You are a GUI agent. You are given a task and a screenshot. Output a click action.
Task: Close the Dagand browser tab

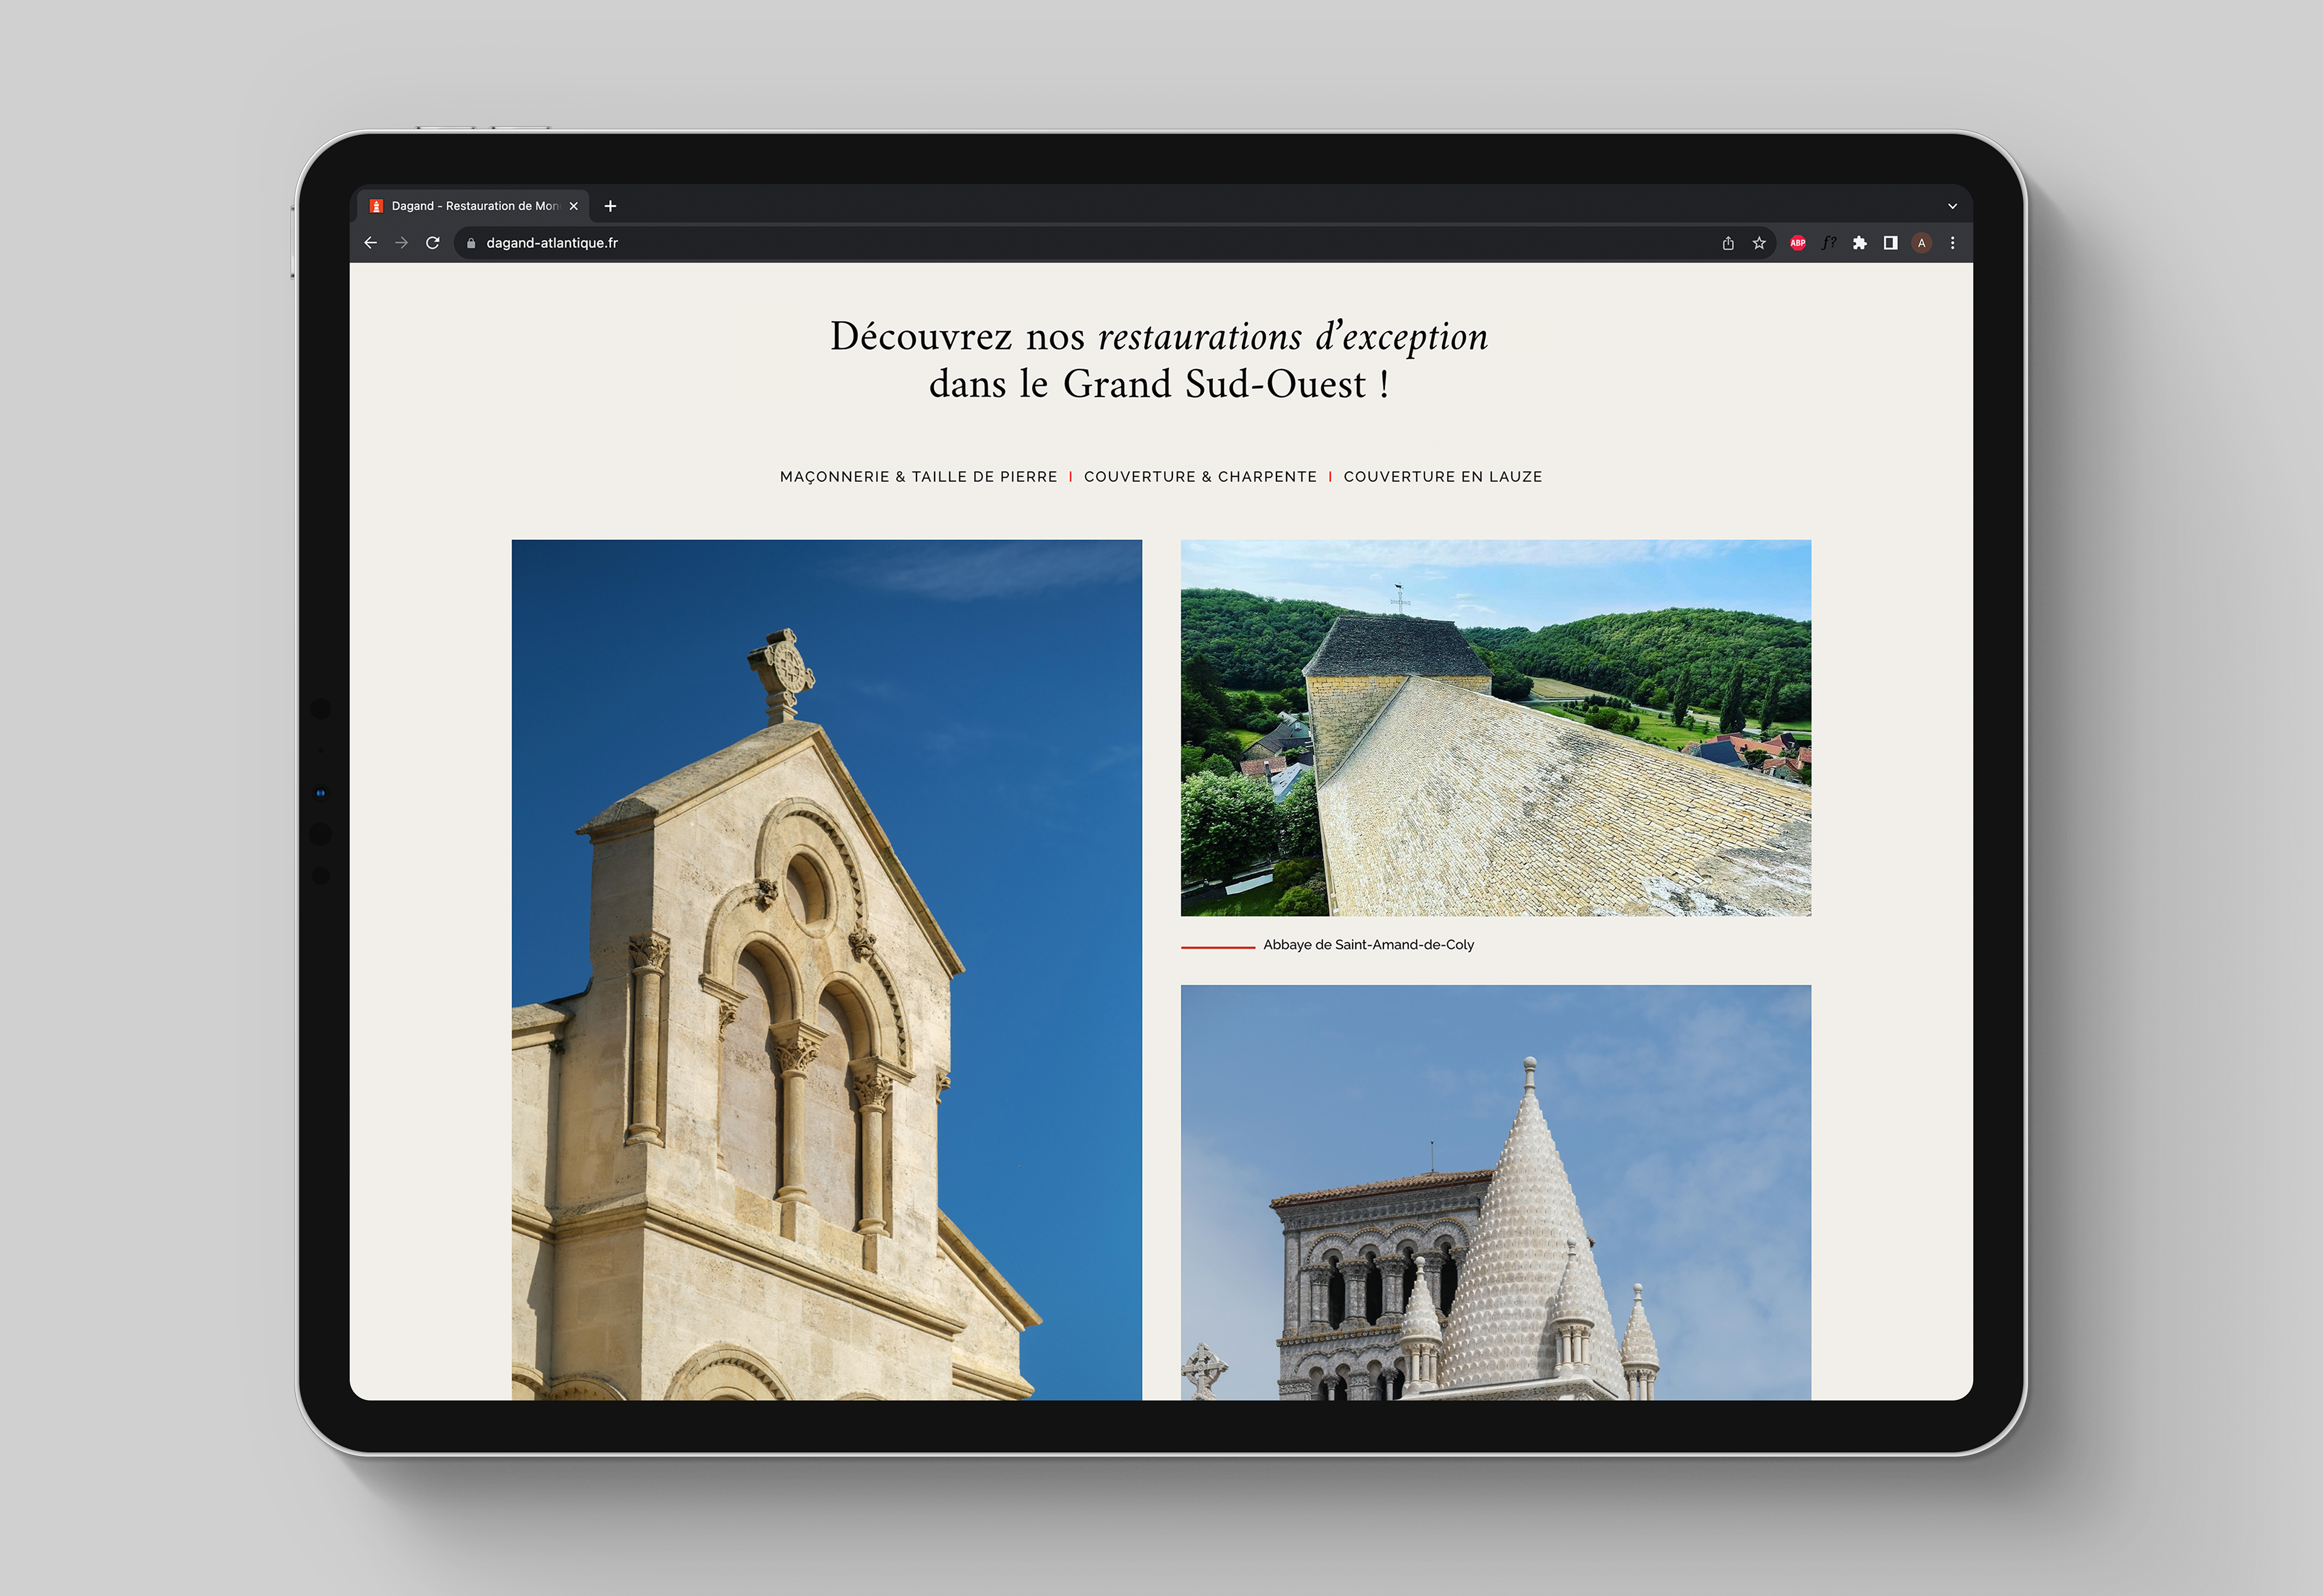573,206
